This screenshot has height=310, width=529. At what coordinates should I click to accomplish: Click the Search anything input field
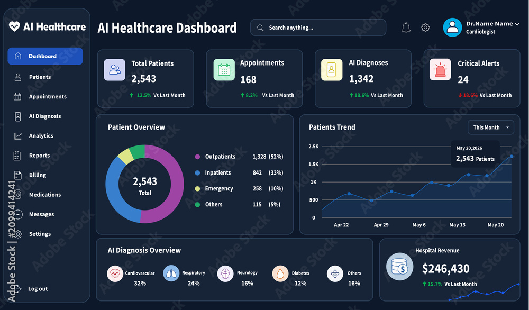click(x=318, y=28)
